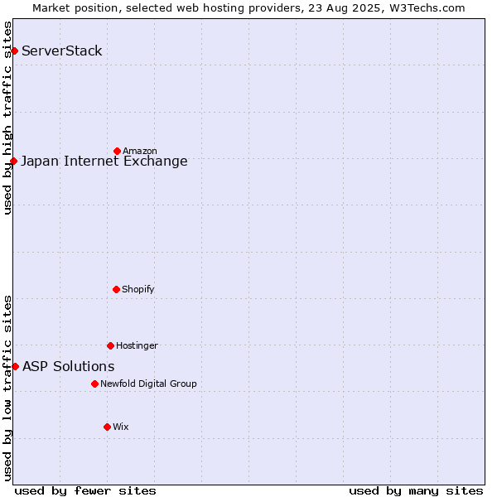Click the Newfold Digital Group label
This screenshot has width=497, height=497.
148,384
